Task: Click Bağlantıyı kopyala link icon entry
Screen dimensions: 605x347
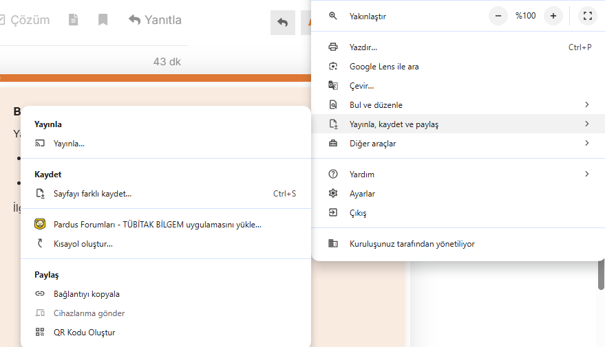Action: coord(86,294)
